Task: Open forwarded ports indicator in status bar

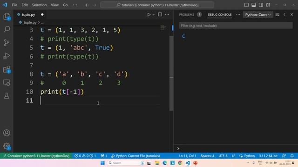Action: pos(104,156)
